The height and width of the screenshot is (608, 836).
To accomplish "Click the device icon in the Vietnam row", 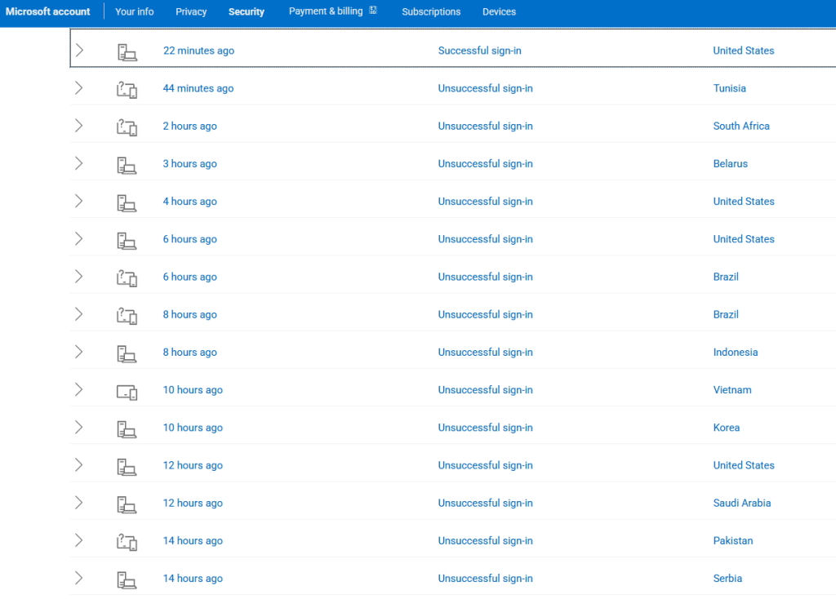I will [x=127, y=391].
